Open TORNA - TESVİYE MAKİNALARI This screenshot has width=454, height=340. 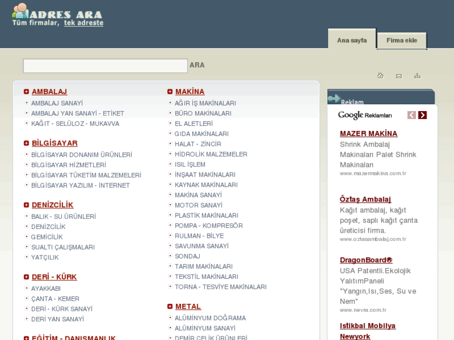[220, 287]
